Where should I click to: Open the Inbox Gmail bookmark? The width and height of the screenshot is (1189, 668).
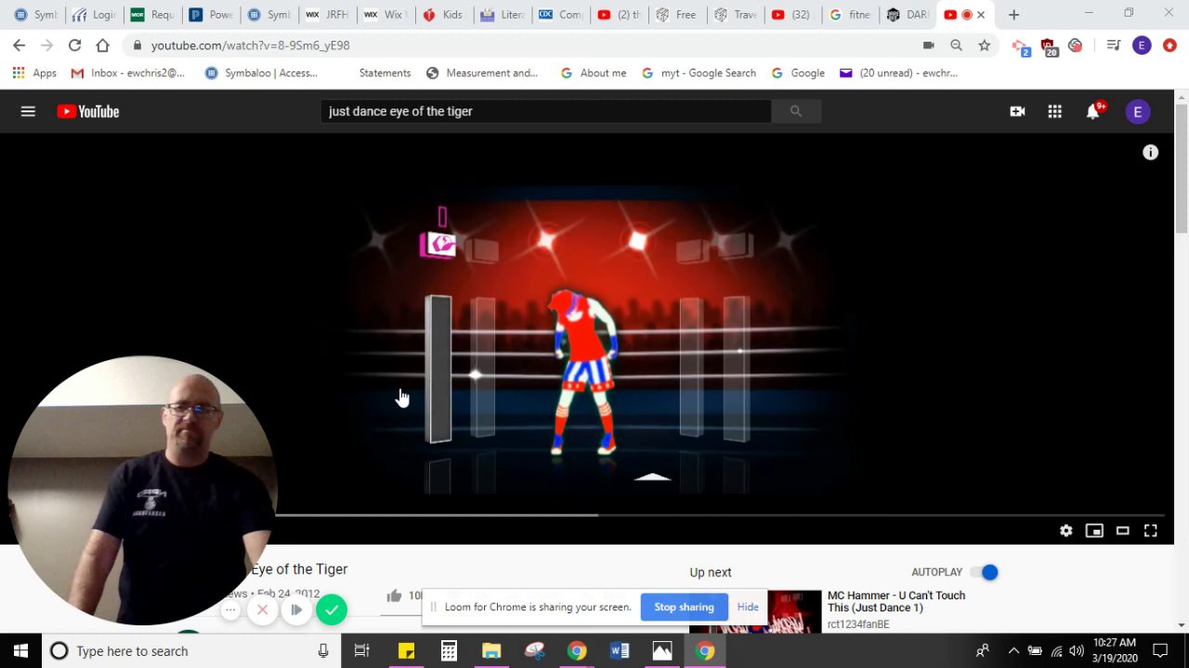point(128,72)
